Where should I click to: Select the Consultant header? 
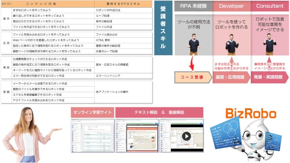[270, 6]
